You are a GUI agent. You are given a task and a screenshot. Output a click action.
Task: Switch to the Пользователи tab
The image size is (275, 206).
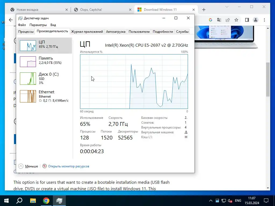tap(139, 32)
